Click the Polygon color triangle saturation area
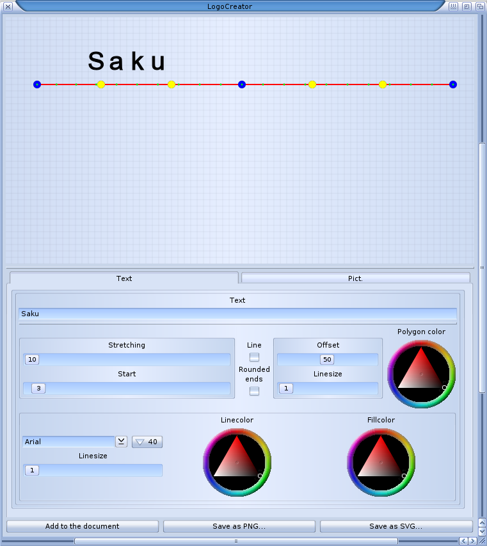 click(422, 374)
